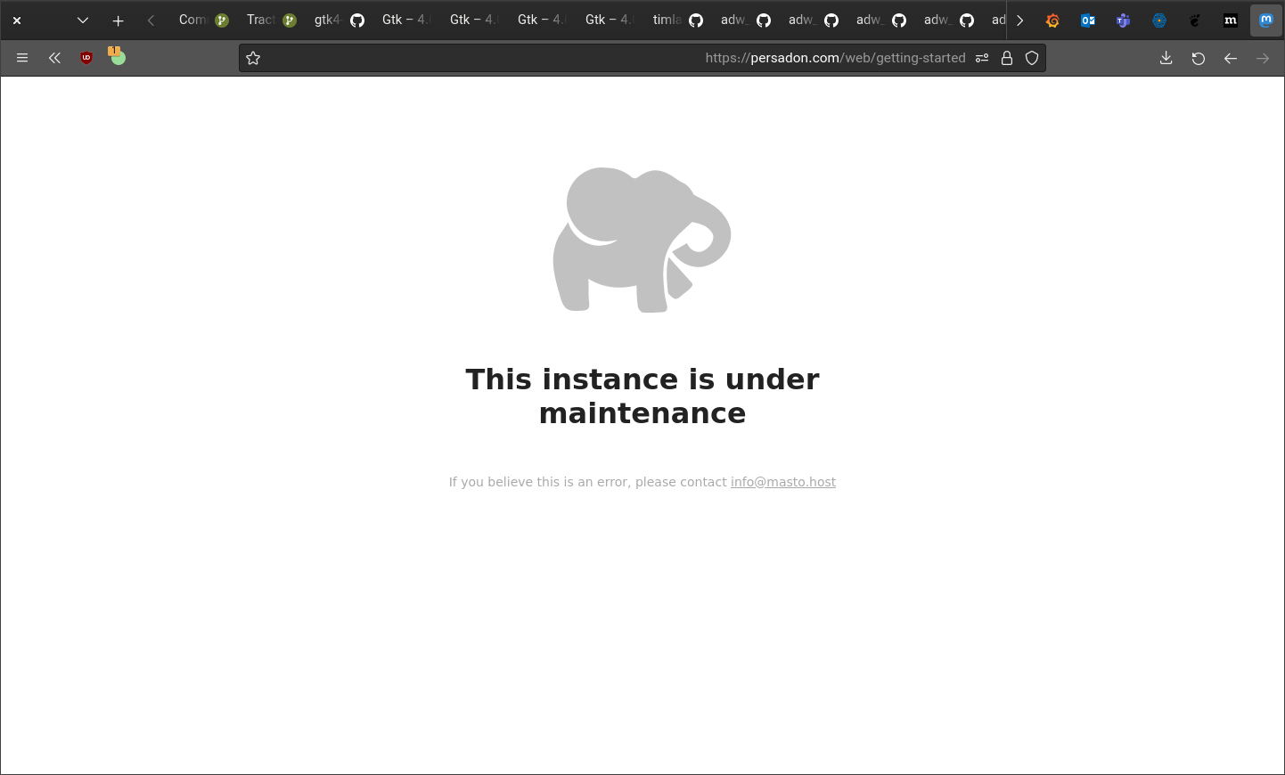Select the timla GitHub tab

[677, 20]
